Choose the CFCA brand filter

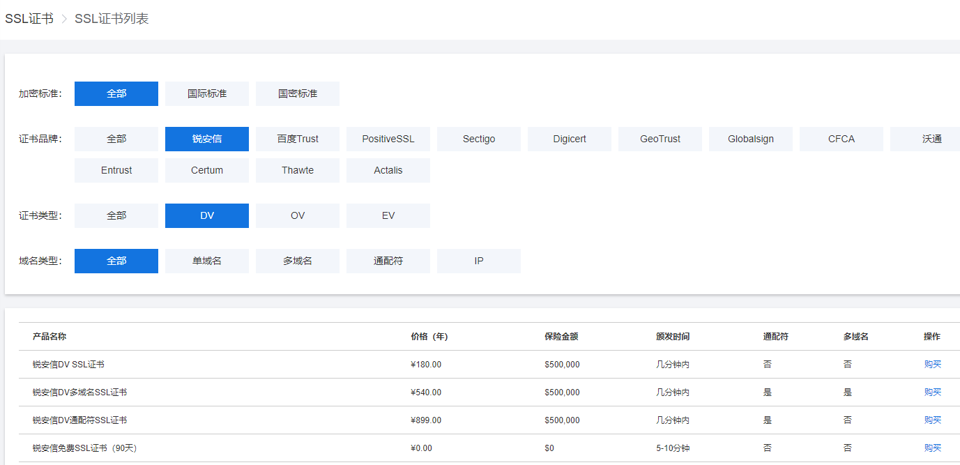click(x=841, y=139)
